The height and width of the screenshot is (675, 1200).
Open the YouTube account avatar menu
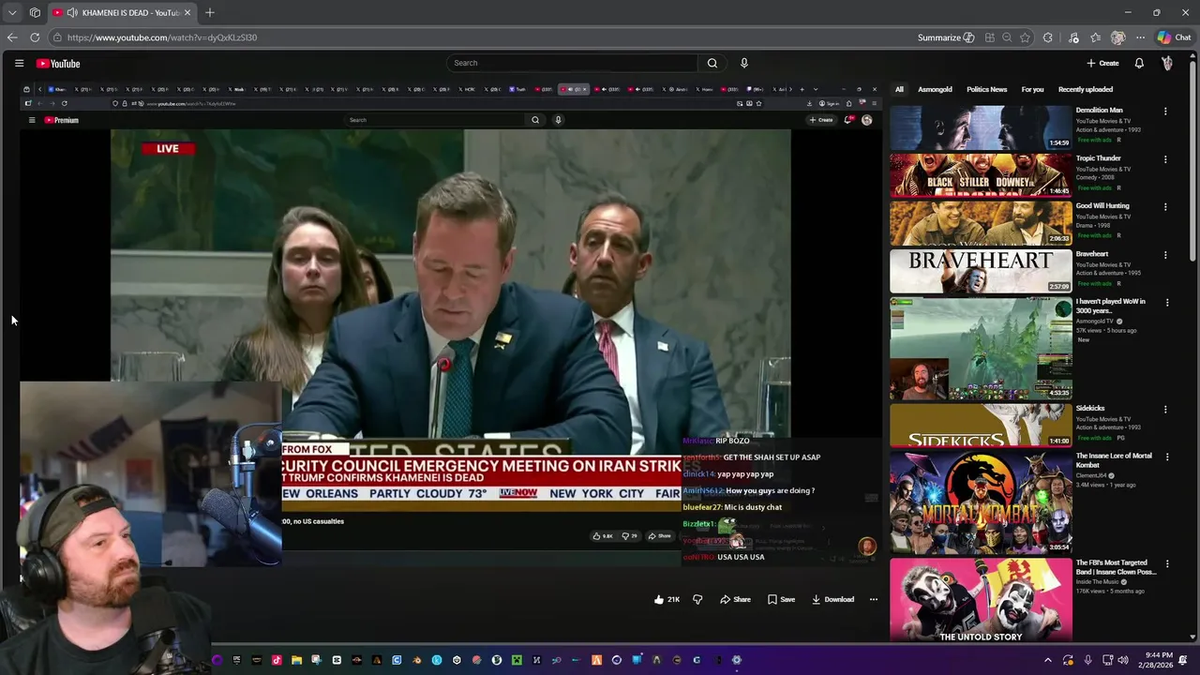point(1167,63)
